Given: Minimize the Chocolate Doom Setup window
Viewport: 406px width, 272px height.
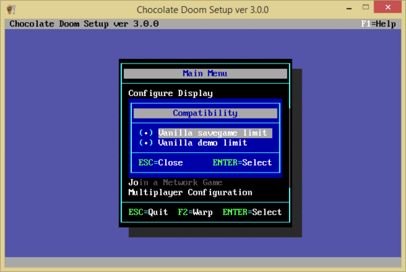Looking at the screenshot, I should tap(349, 8).
